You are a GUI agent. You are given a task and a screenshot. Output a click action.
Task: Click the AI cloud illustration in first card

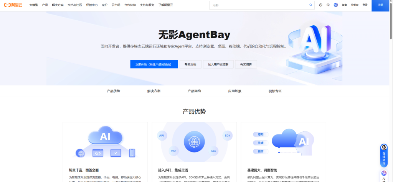point(105,136)
